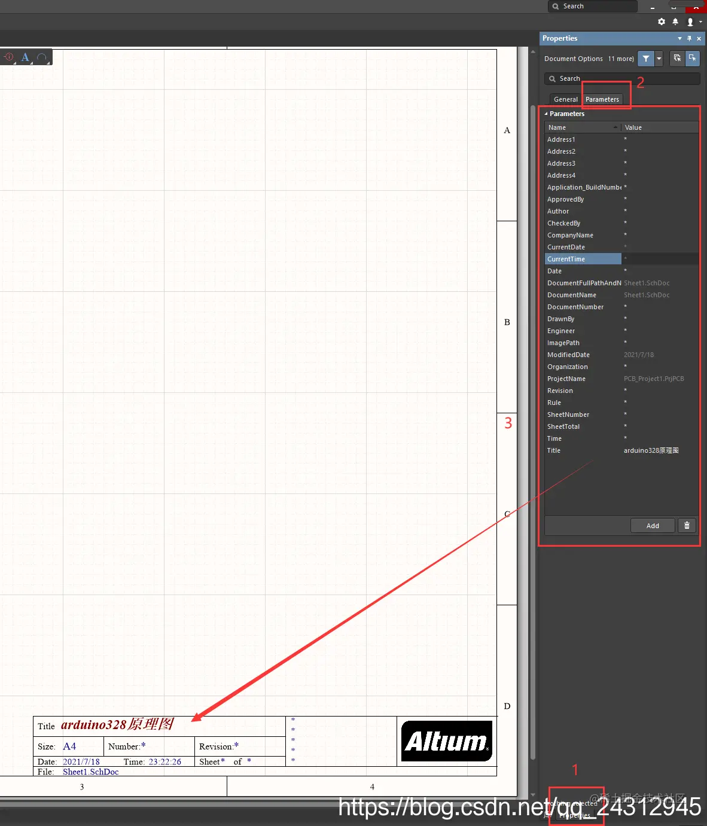Screen dimensions: 707x826
Task: Switch to the Parameters tab
Action: (602, 99)
